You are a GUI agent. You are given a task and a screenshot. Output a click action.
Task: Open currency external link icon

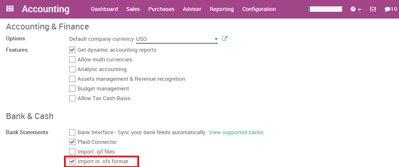[225, 39]
